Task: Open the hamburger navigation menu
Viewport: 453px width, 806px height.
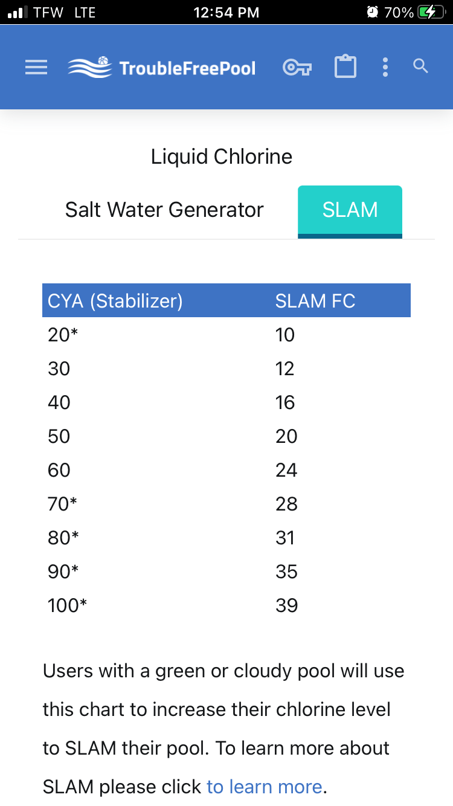Action: click(36, 67)
